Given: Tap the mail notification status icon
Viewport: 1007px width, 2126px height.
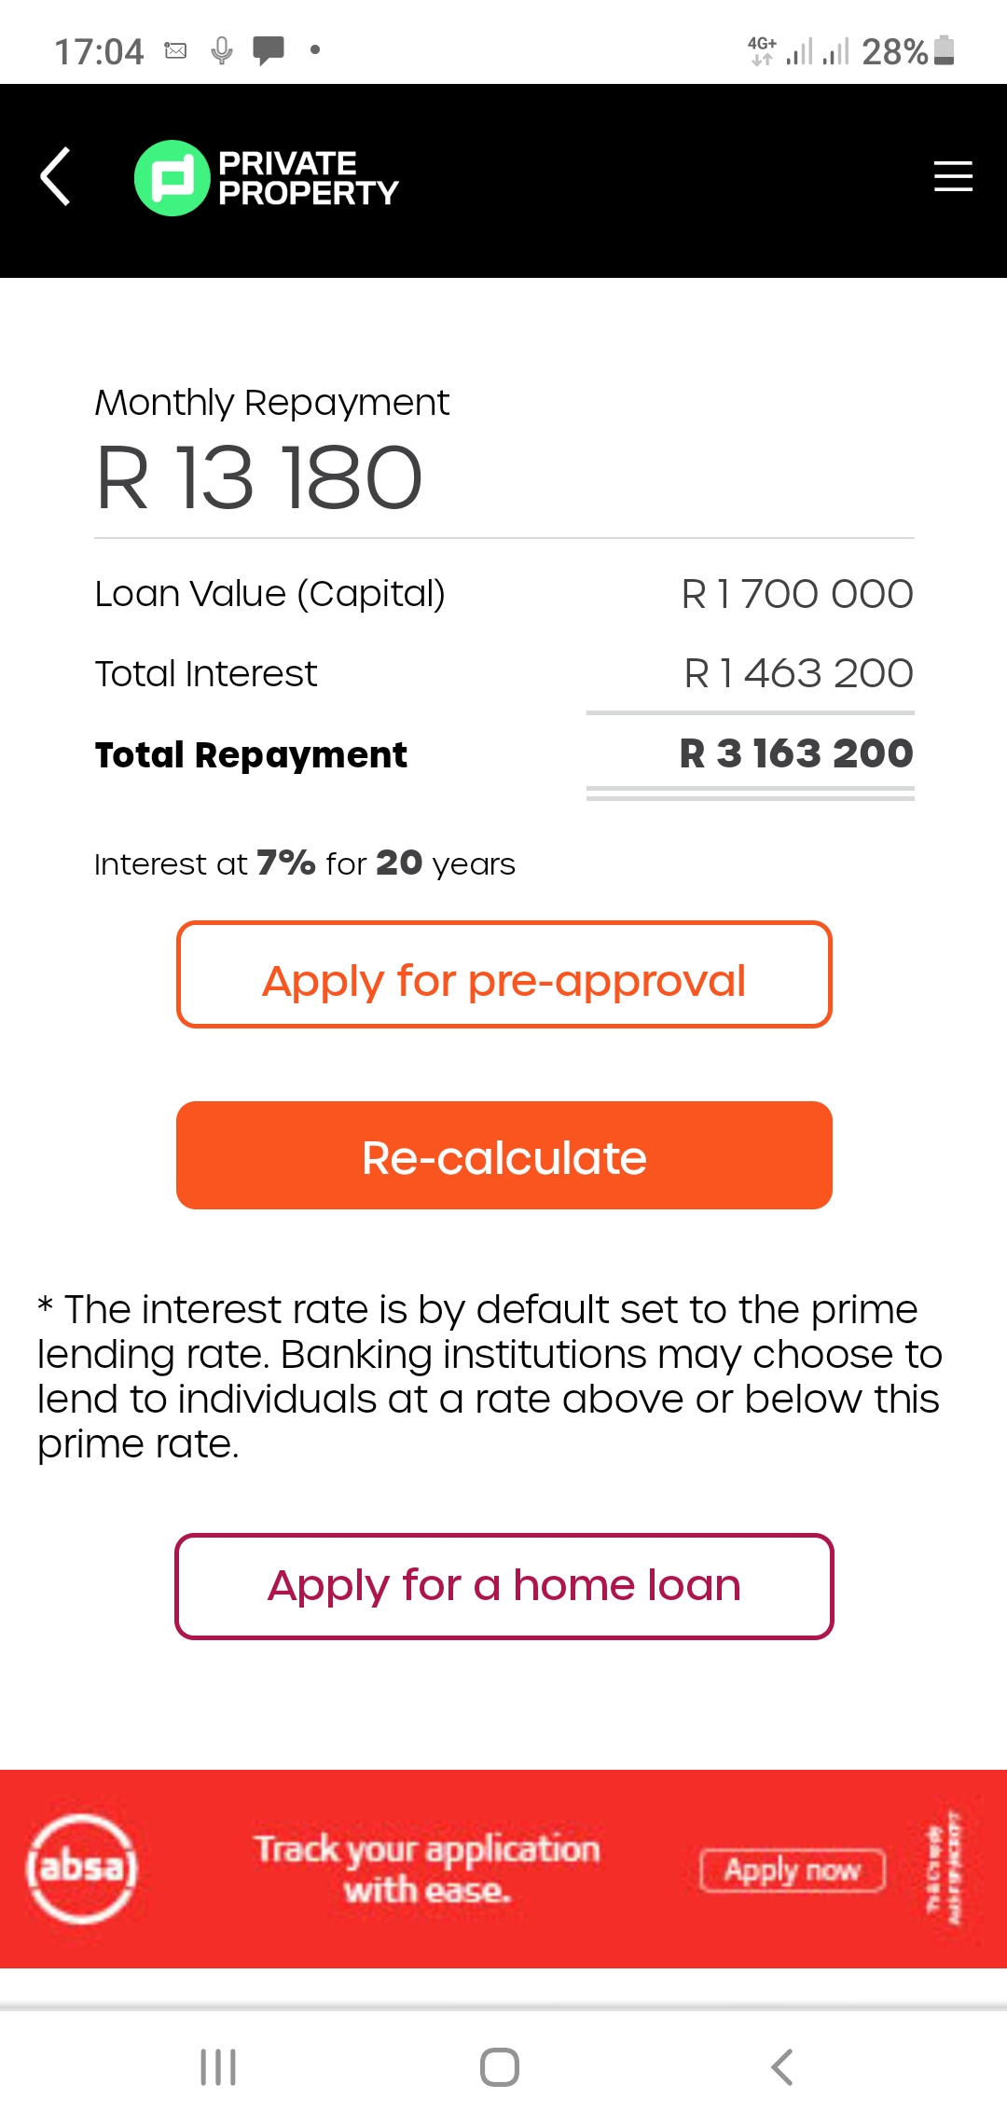Looking at the screenshot, I should click(175, 50).
